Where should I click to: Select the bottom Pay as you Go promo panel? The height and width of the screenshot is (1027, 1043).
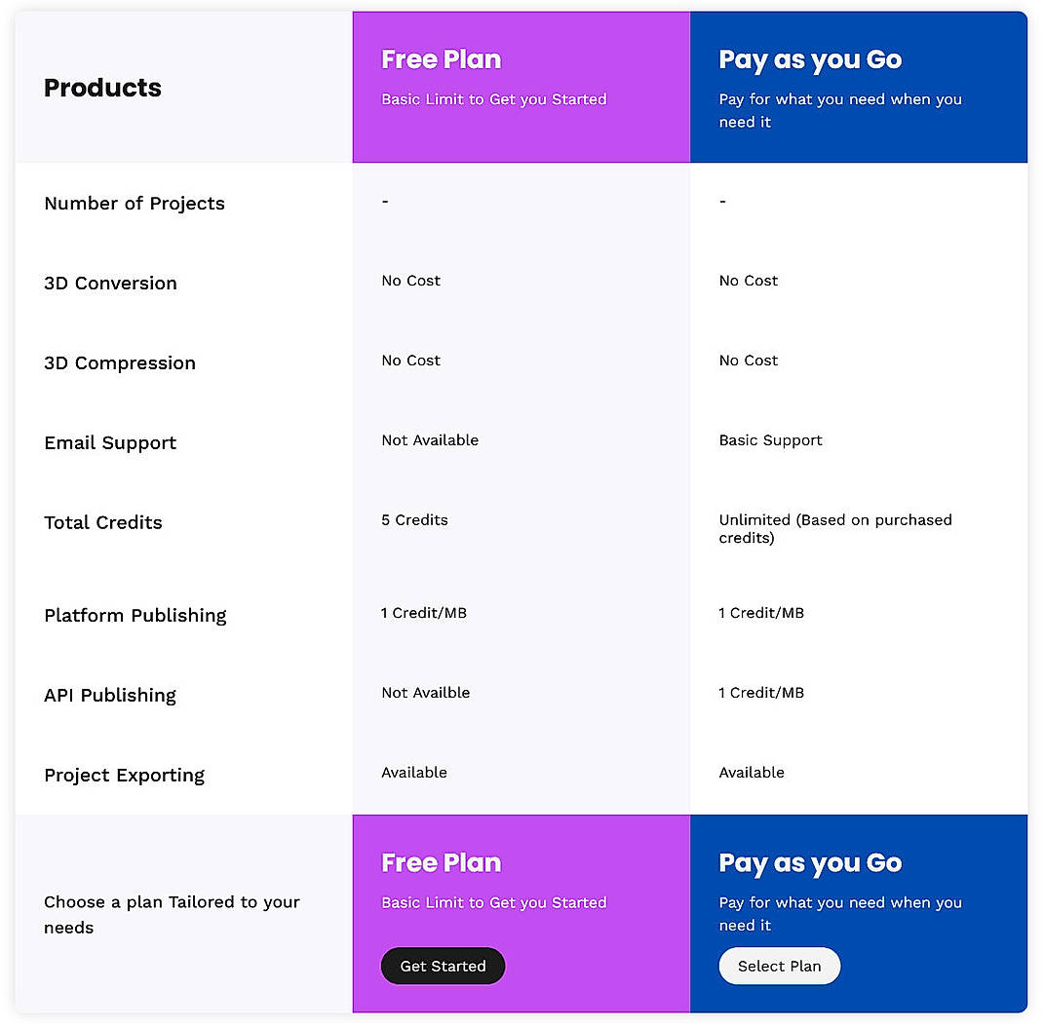tap(858, 913)
